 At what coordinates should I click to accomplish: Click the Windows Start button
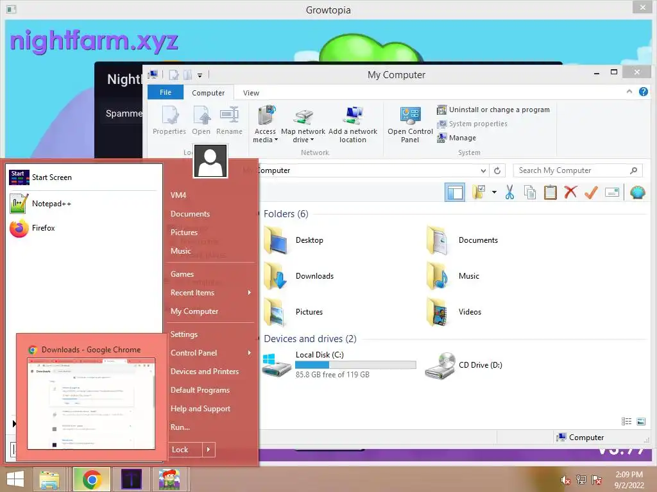[x=15, y=479]
